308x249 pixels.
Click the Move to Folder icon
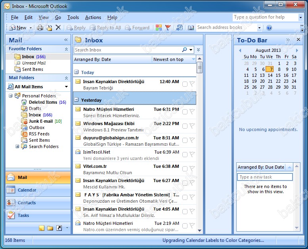(49, 28)
